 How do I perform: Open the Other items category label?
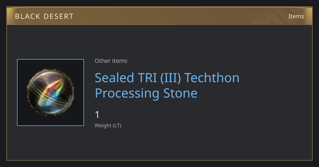[111, 61]
